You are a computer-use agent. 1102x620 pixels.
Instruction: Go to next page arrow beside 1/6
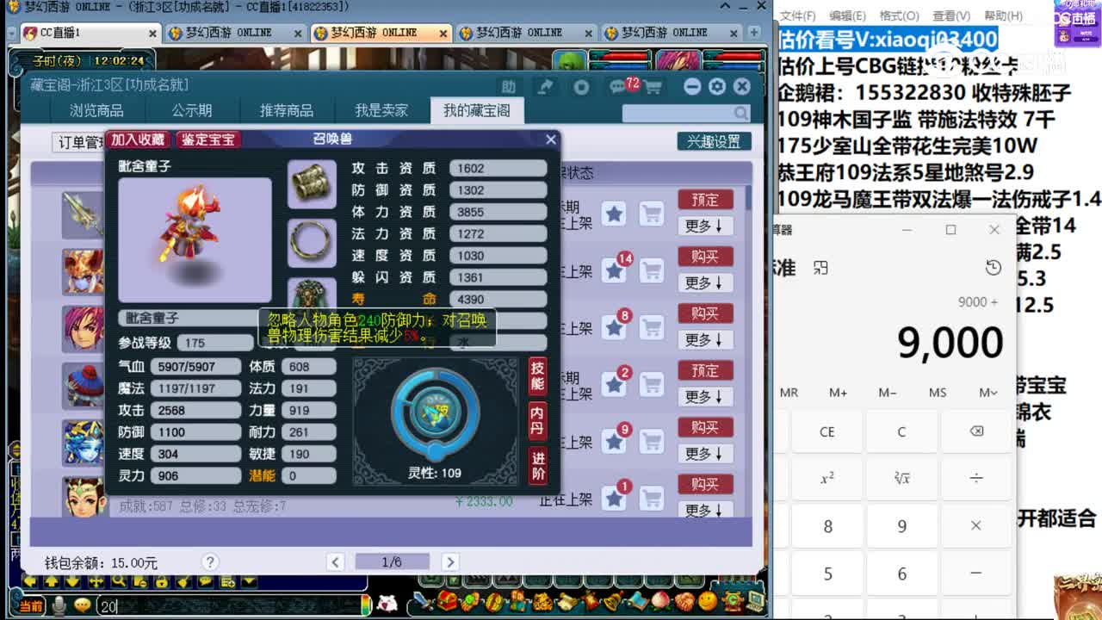click(x=449, y=562)
